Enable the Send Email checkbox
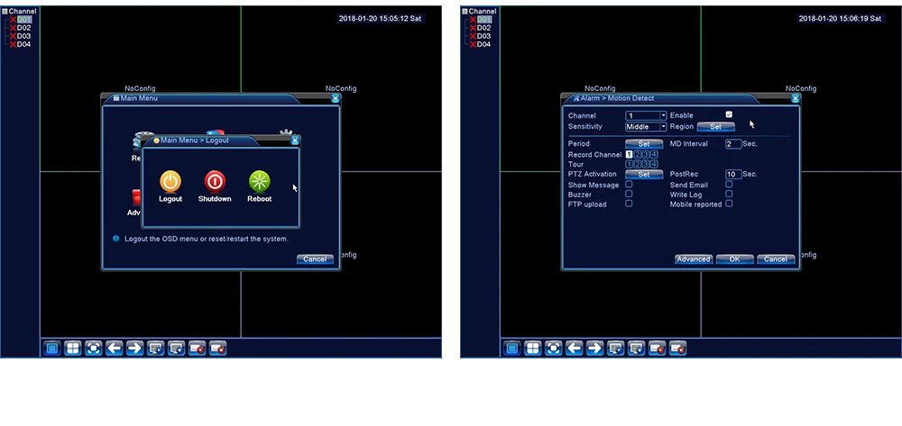 click(x=729, y=185)
